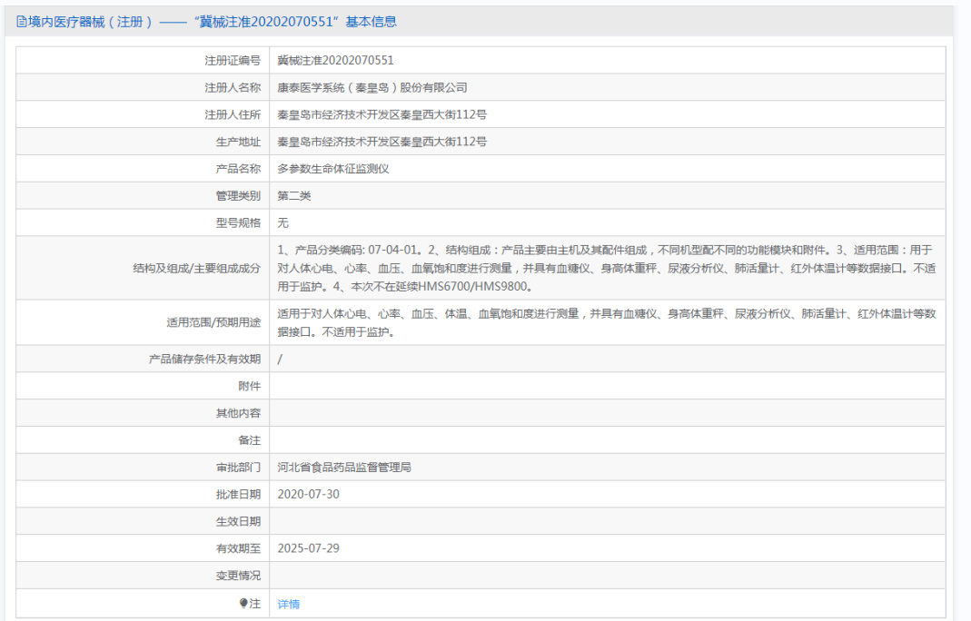
Task: Click the empty 备注 value cell
Action: (x=606, y=440)
